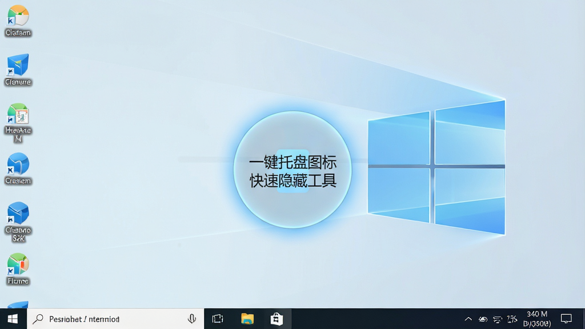
Task: Open the Windows Start menu
Action: pyautogui.click(x=13, y=319)
